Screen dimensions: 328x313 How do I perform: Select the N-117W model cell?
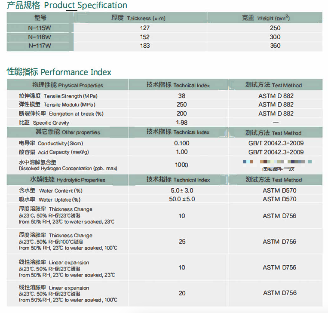40,46
